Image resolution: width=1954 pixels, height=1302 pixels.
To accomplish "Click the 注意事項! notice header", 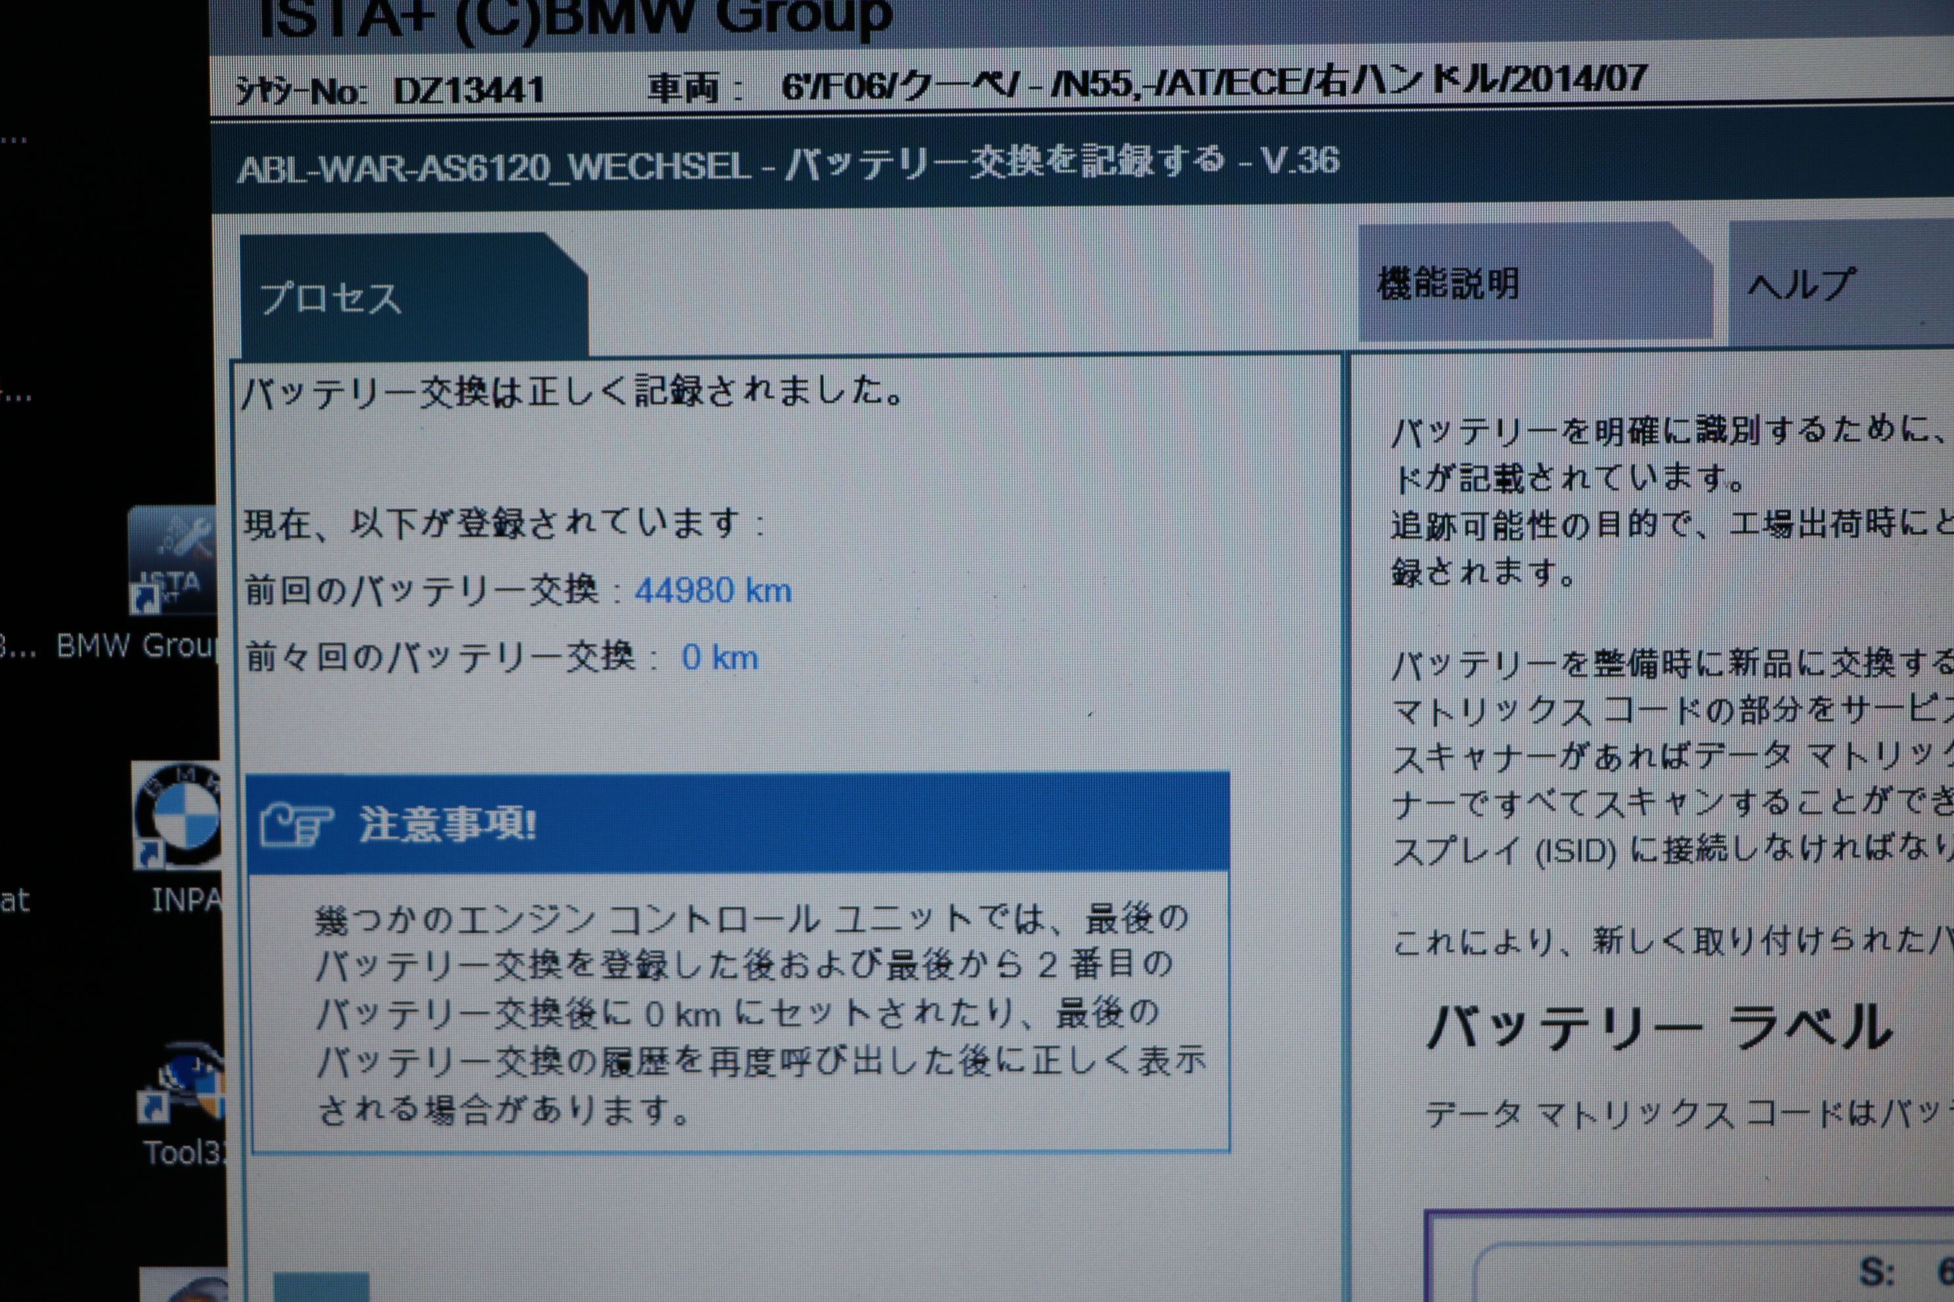I will (x=738, y=823).
